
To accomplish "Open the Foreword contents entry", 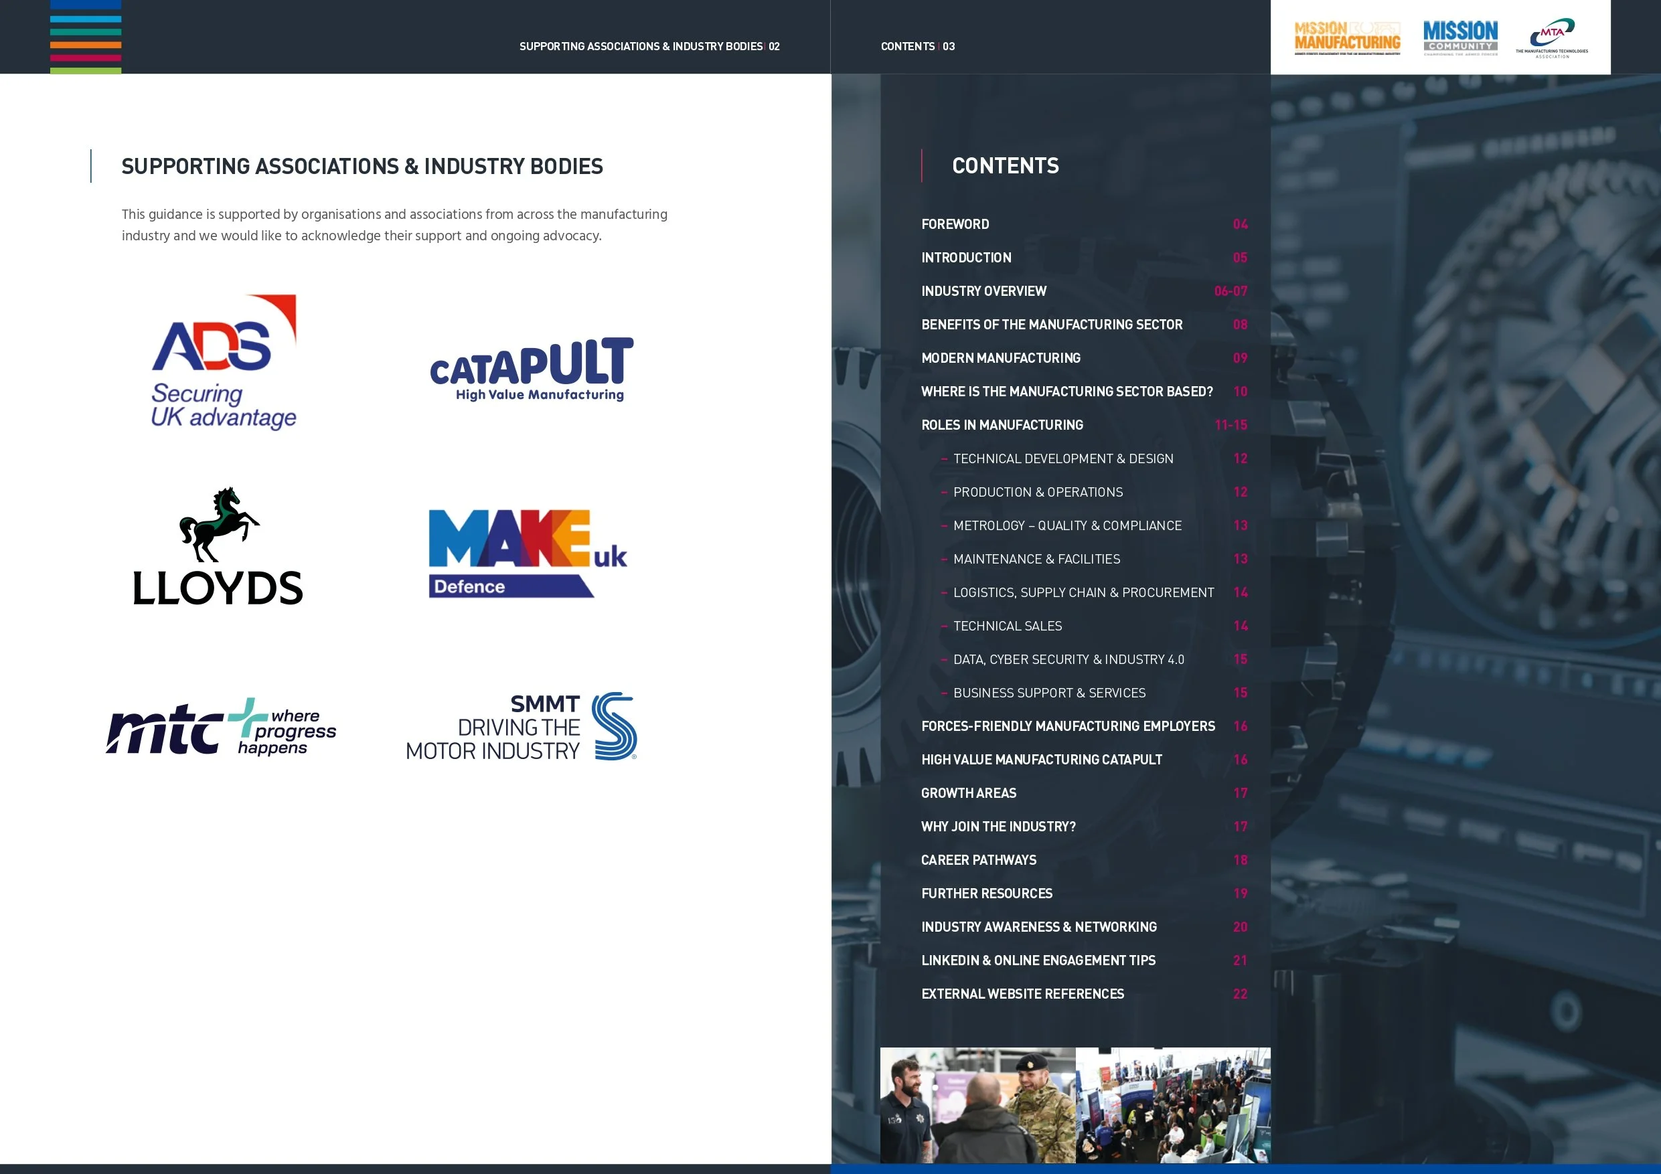I will (x=955, y=224).
